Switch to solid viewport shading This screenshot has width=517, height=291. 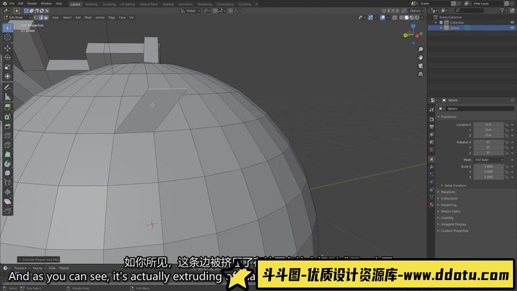click(x=407, y=17)
